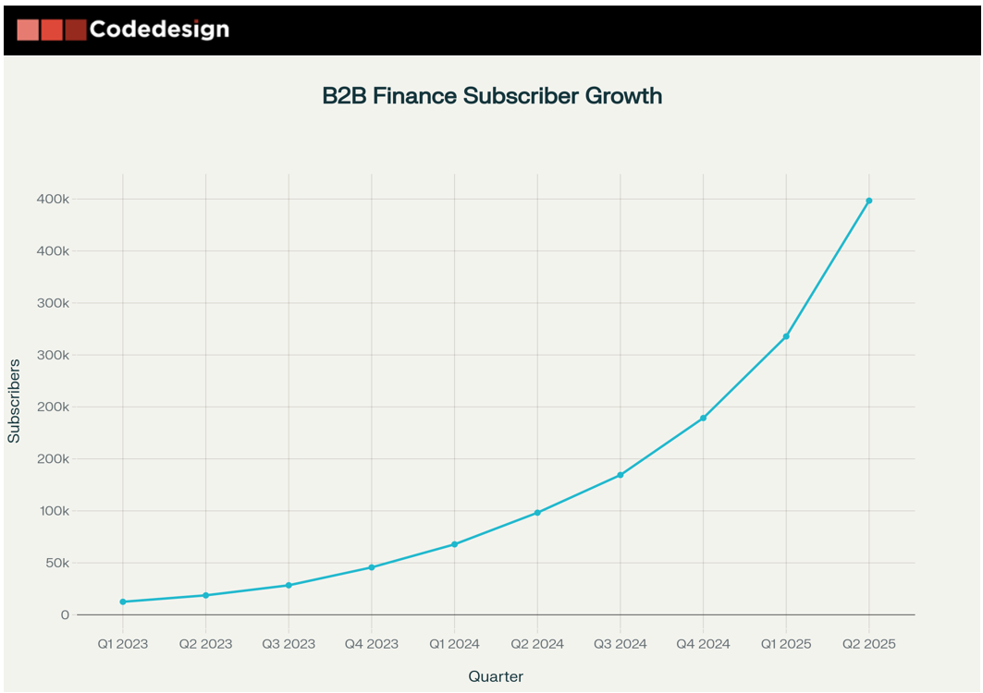The image size is (983, 693).
Task: Select the 50k y-axis tick label
Action: tap(53, 563)
